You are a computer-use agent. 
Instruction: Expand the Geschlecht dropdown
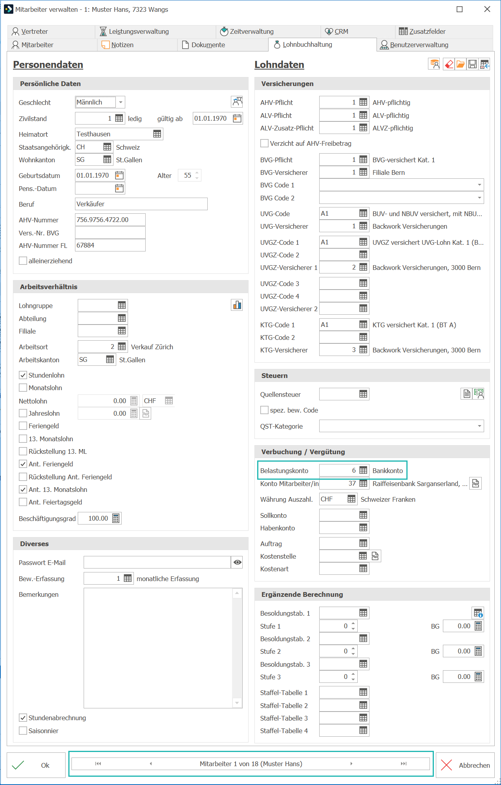[121, 102]
